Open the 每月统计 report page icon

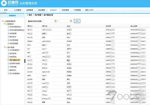pyautogui.click(x=8, y=37)
